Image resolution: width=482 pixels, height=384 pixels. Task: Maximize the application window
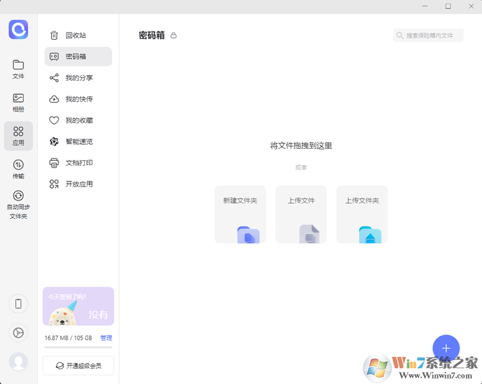point(448,6)
